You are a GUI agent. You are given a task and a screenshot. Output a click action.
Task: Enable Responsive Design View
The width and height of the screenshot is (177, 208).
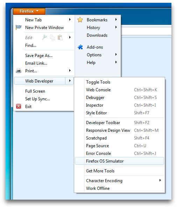tap(119, 130)
